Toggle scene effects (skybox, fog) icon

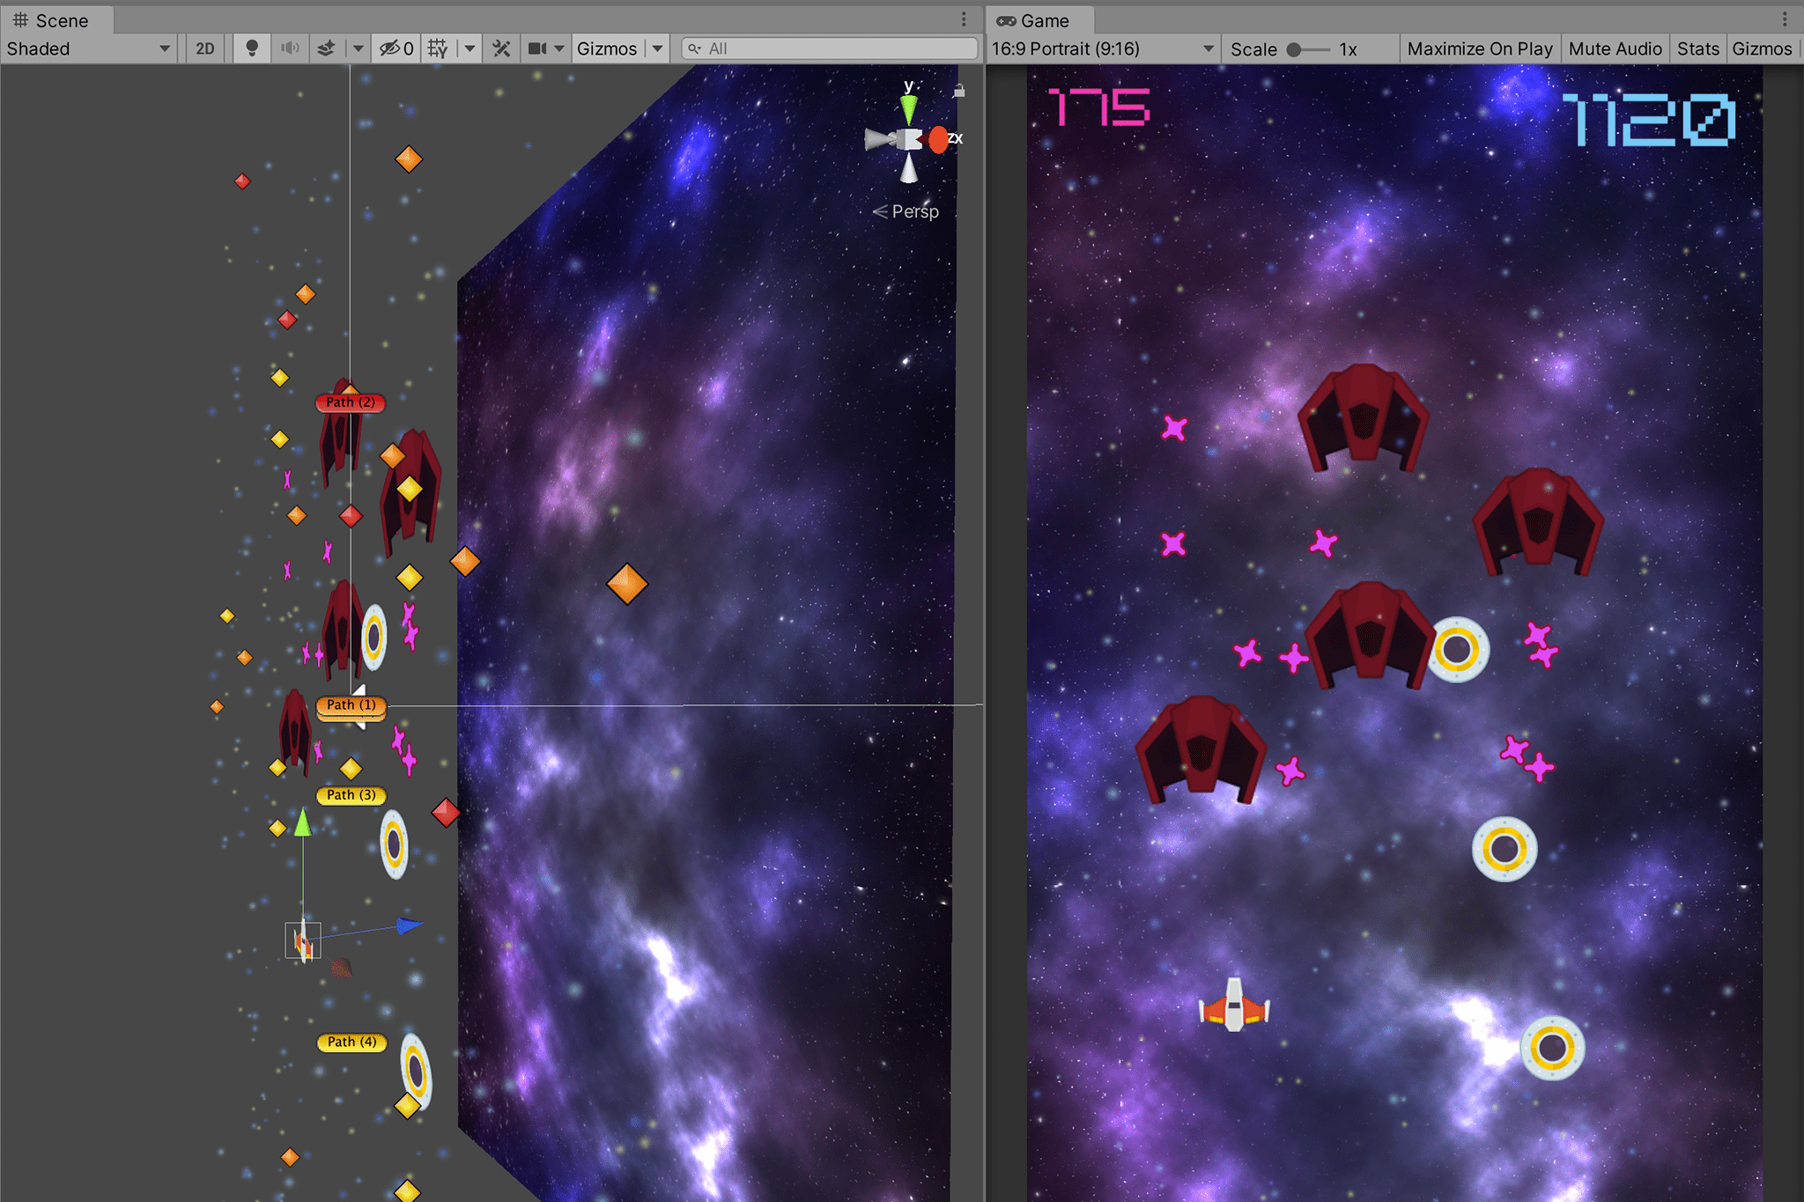(x=326, y=48)
